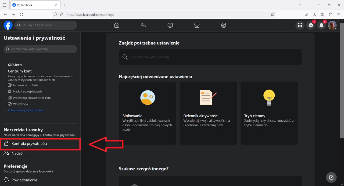
Task: Go back to previous page
Action: coord(5,14)
